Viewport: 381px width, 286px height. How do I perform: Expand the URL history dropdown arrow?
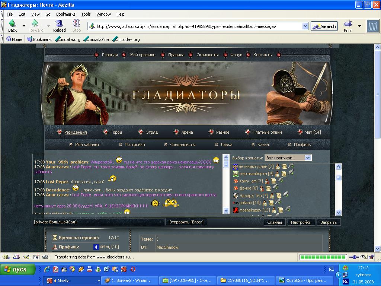(305, 26)
